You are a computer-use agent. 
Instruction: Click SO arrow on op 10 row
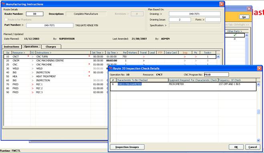[32, 57]
